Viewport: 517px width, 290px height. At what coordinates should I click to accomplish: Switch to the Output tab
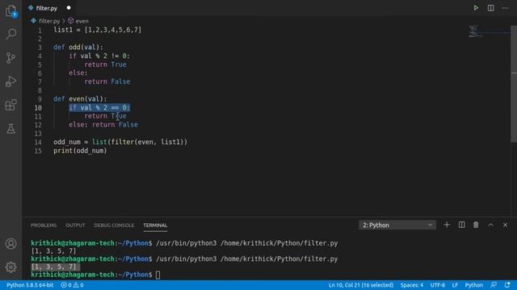[x=75, y=226]
